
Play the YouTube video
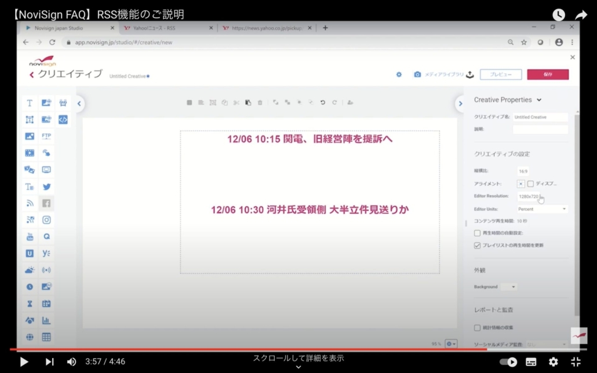(24, 361)
